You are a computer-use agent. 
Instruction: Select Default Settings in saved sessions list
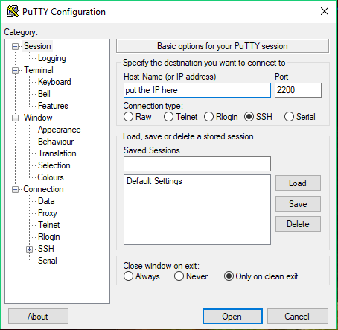click(x=154, y=181)
